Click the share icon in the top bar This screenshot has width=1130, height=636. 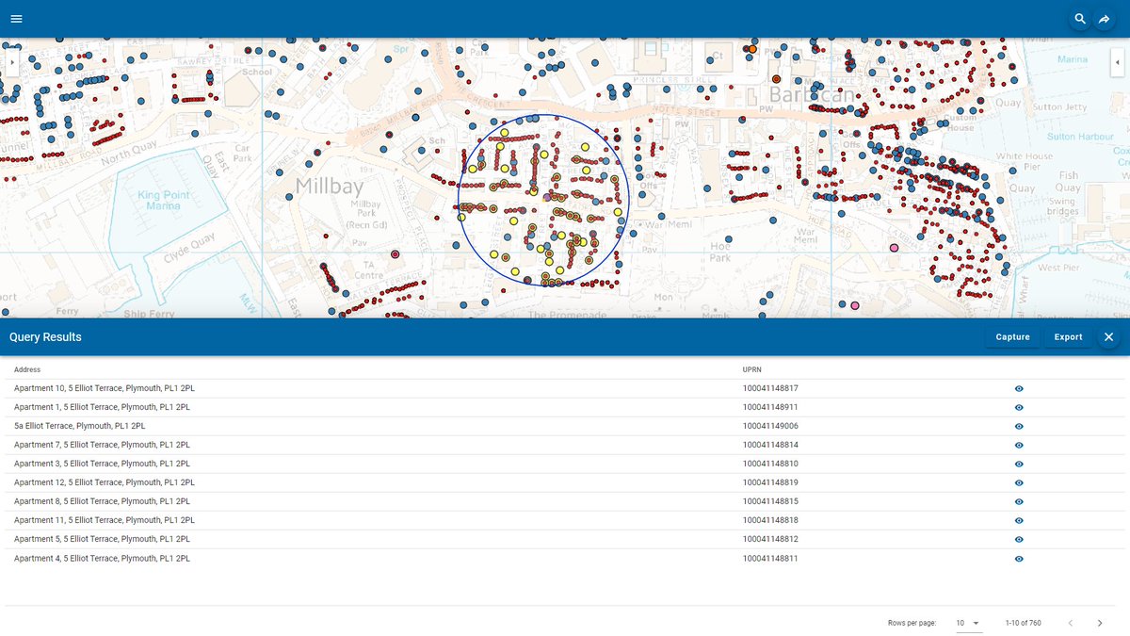[x=1105, y=18]
